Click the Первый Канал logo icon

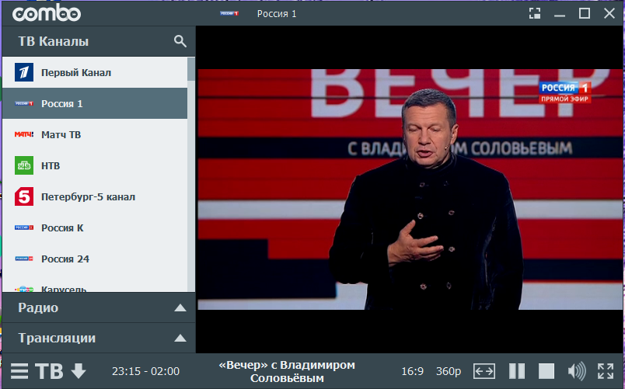tap(24, 72)
